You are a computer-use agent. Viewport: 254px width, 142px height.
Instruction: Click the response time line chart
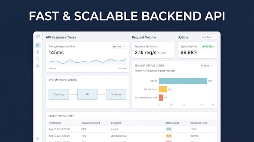(x=87, y=62)
